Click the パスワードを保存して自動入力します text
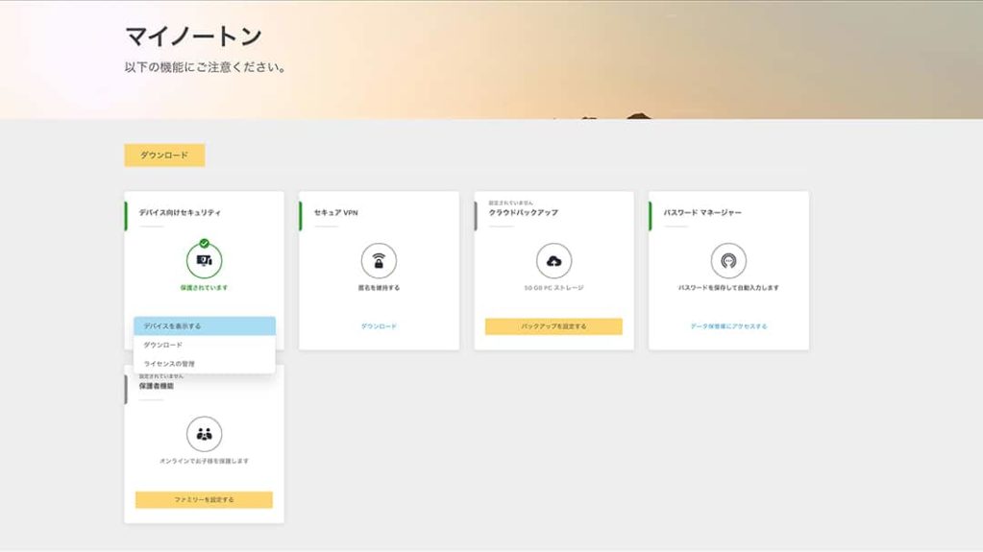 click(728, 288)
